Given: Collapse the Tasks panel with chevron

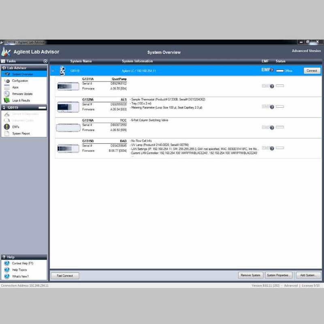Looking at the screenshot, I should click(x=45, y=61).
